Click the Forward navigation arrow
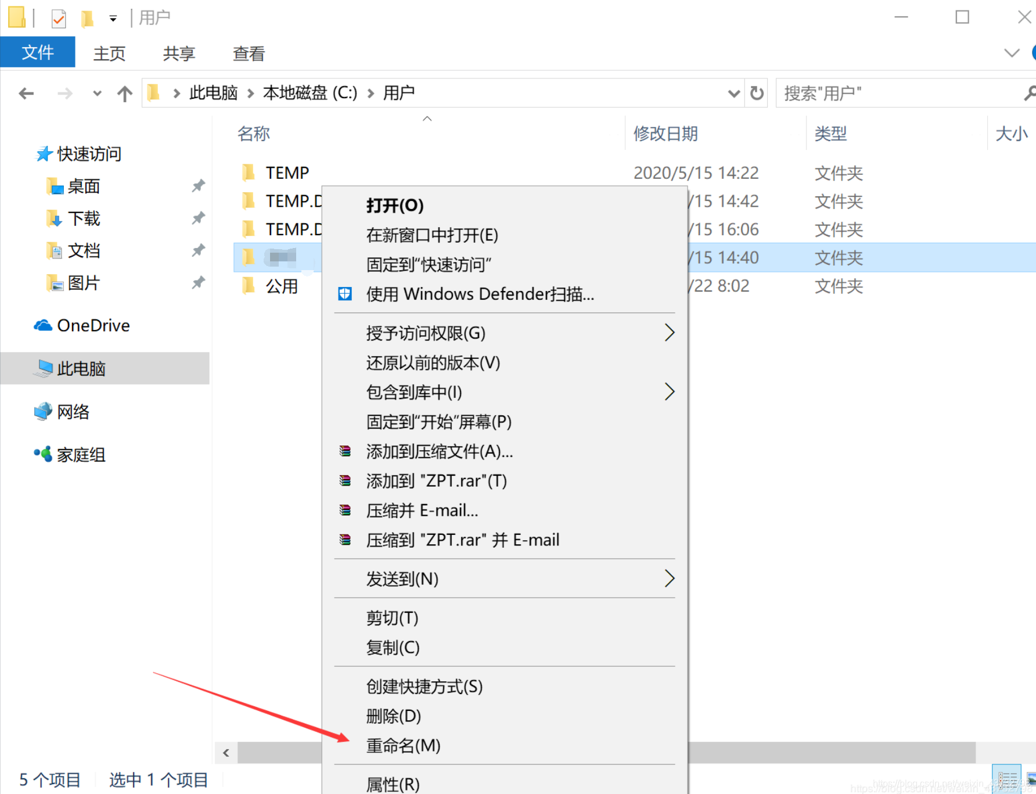Image resolution: width=1036 pixels, height=794 pixels. [x=64, y=93]
